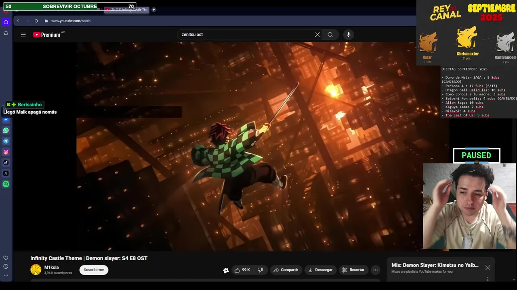Image resolution: width=517 pixels, height=290 pixels.
Task: Like the video showing 99 K
Action: pos(242,270)
